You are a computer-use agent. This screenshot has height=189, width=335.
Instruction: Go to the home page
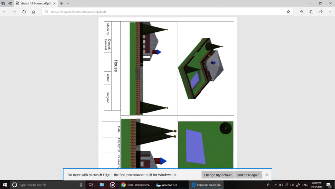(x=33, y=12)
